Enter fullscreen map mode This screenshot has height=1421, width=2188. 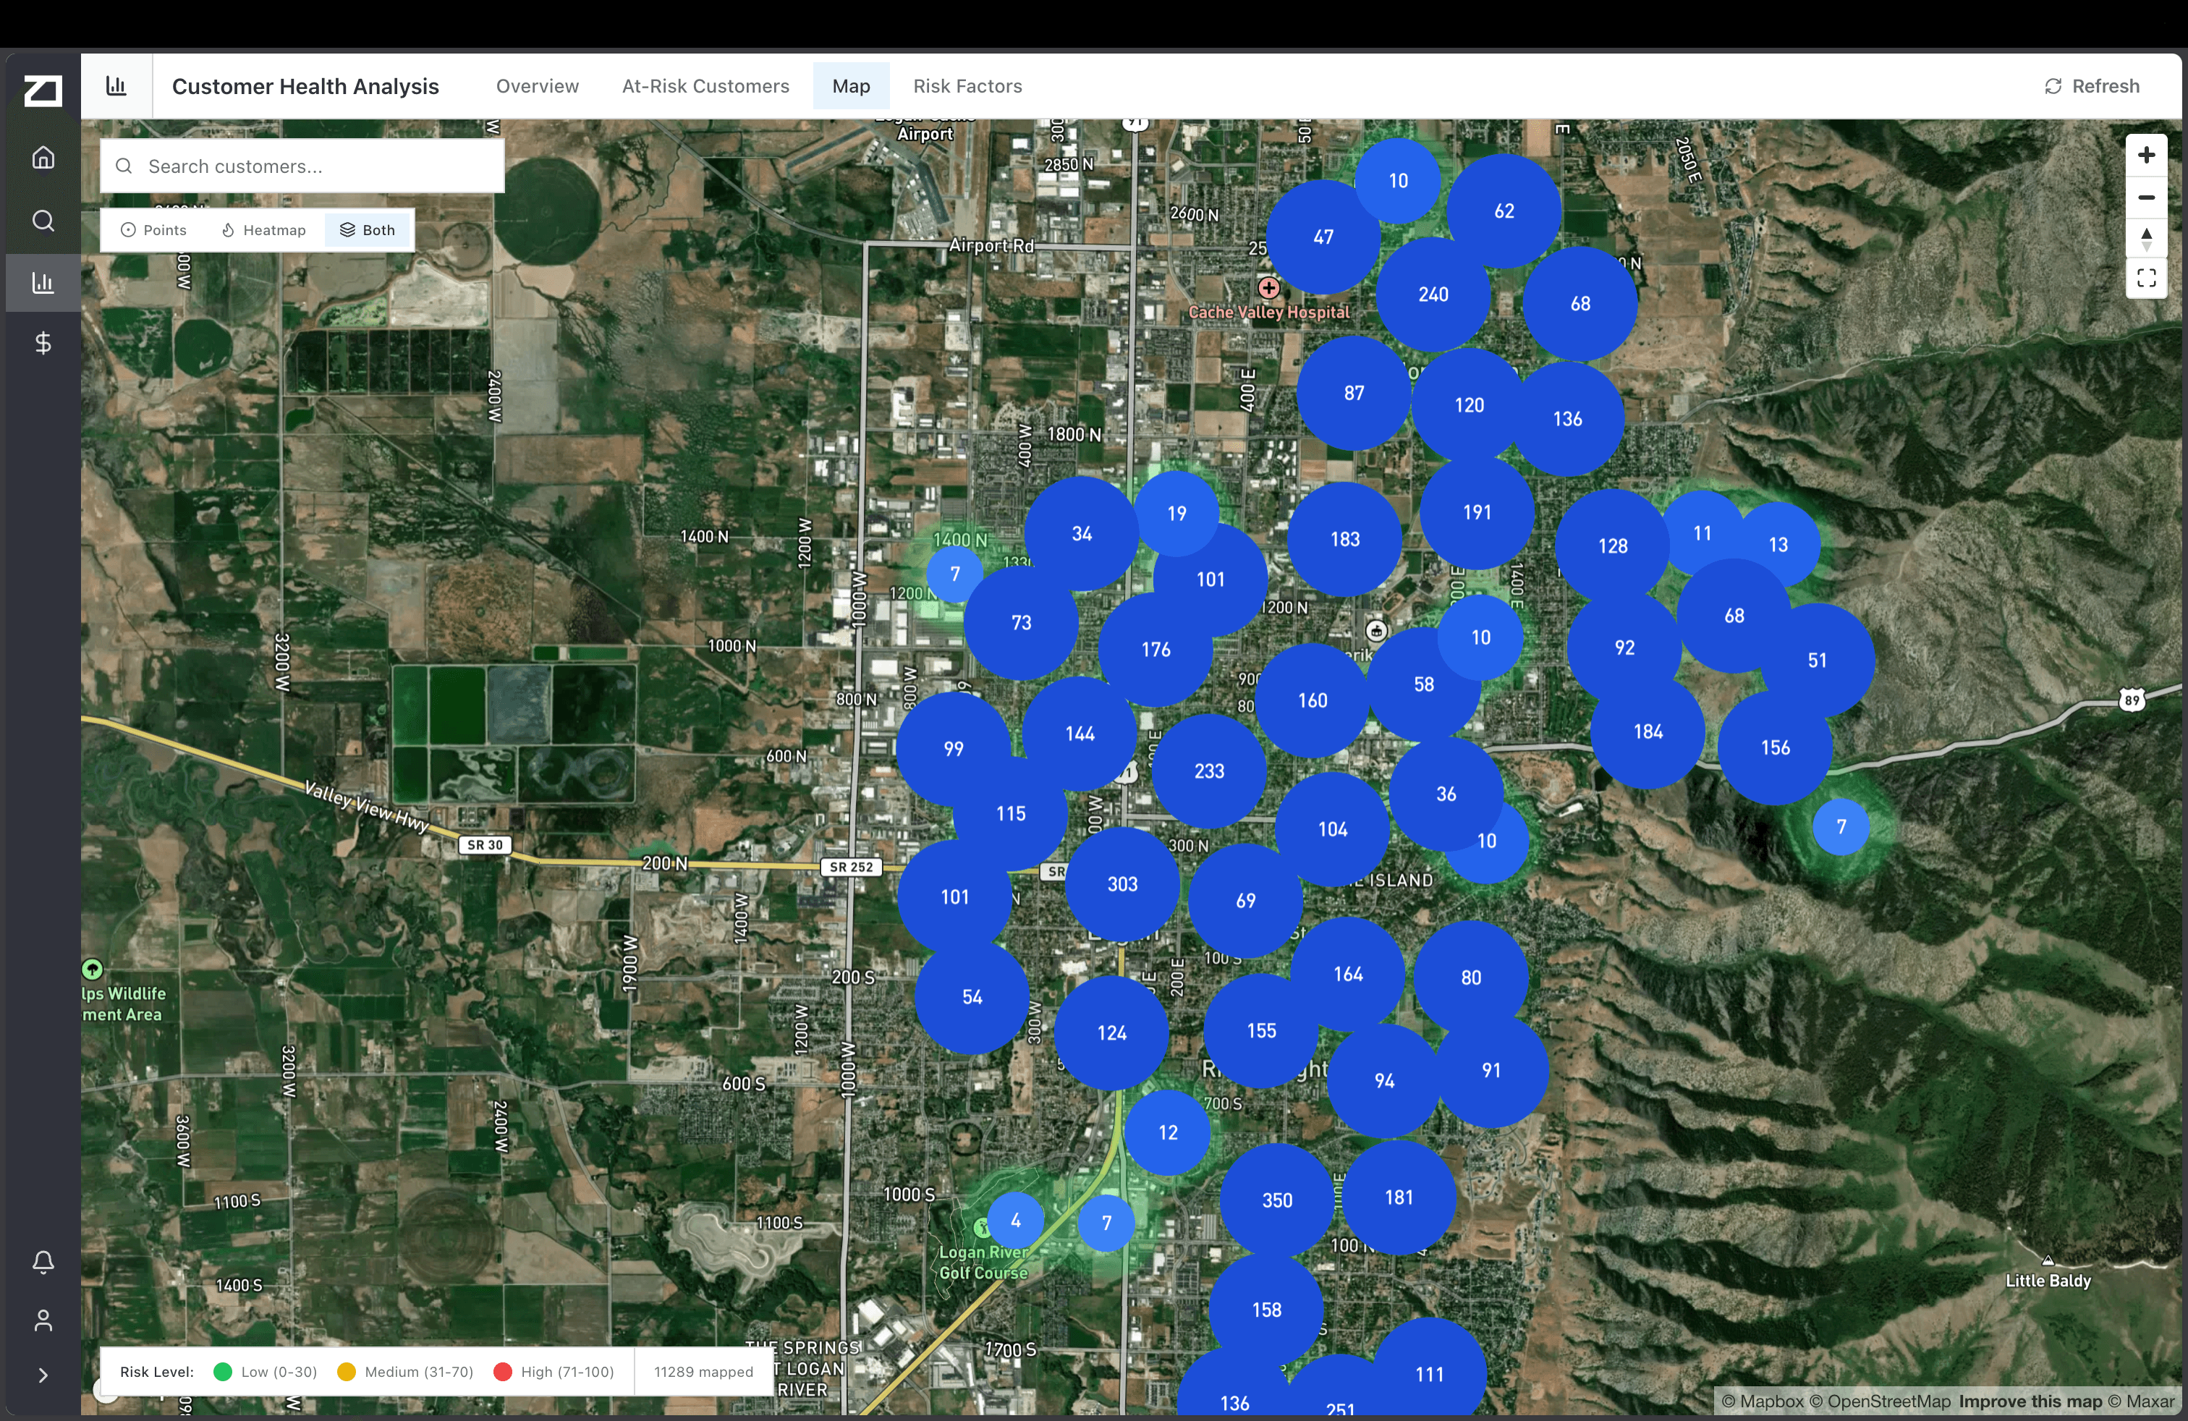pyautogui.click(x=2146, y=279)
